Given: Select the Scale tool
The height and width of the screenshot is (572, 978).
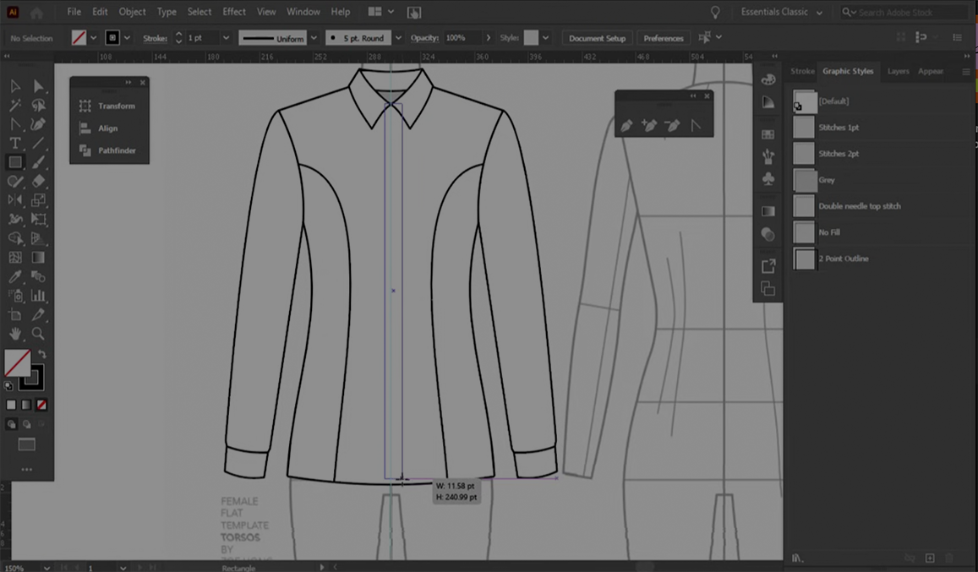Looking at the screenshot, I should coord(38,200).
